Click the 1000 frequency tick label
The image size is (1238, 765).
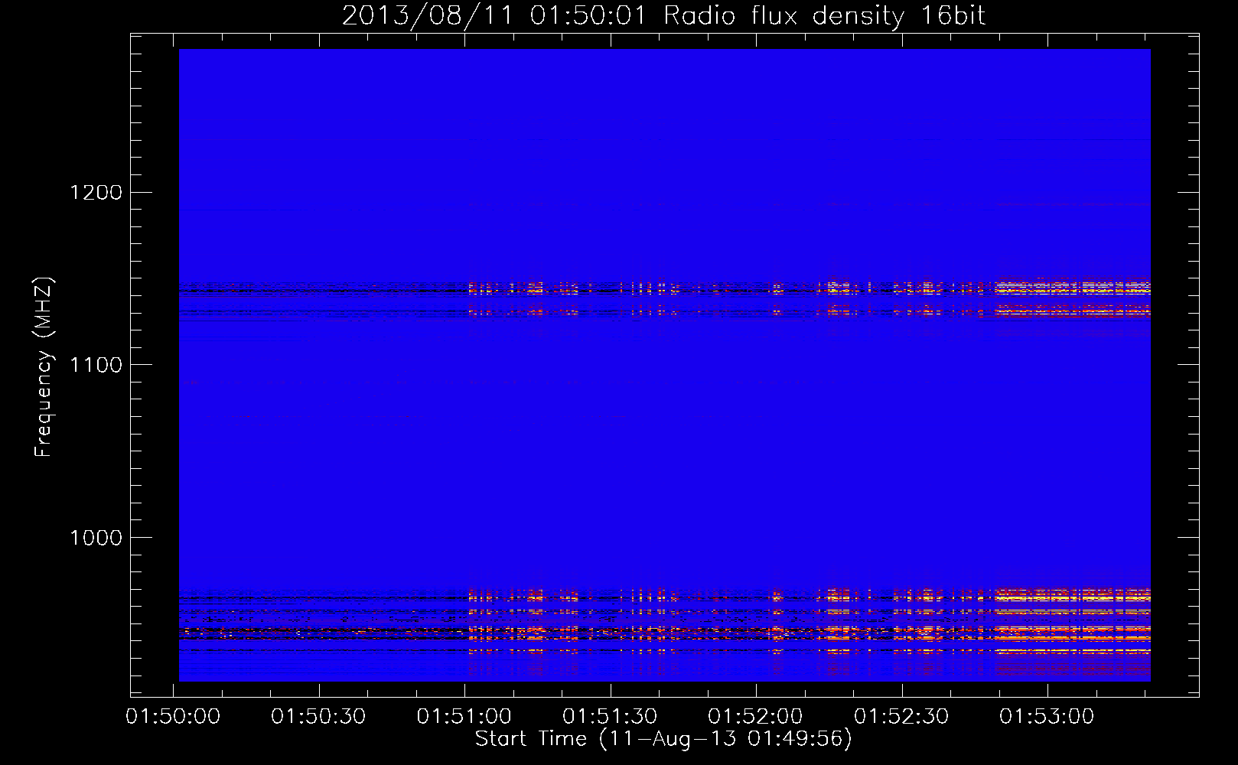(96, 538)
